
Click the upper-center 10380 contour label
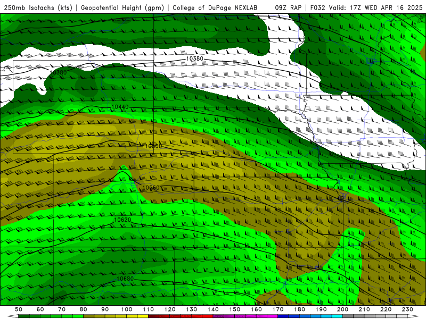click(x=195, y=58)
